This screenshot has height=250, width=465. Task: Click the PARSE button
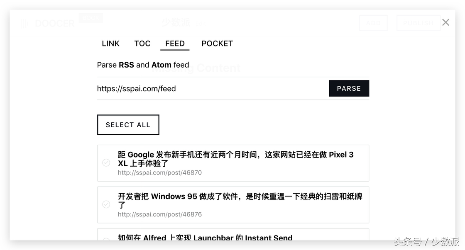[349, 88]
